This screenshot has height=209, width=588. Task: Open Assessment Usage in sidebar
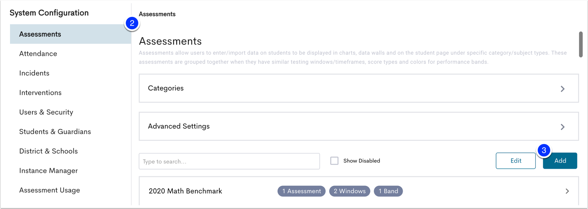49,190
